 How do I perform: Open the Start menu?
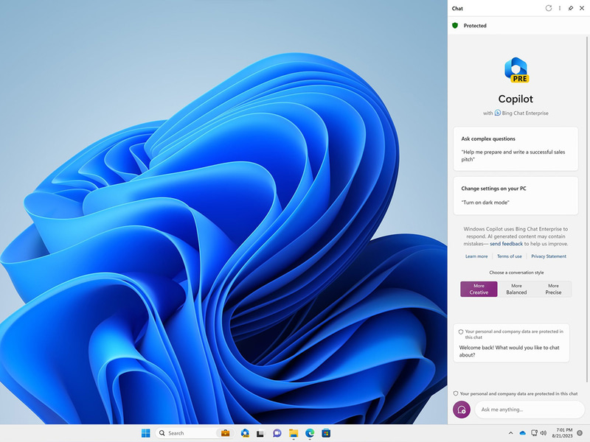tap(145, 432)
